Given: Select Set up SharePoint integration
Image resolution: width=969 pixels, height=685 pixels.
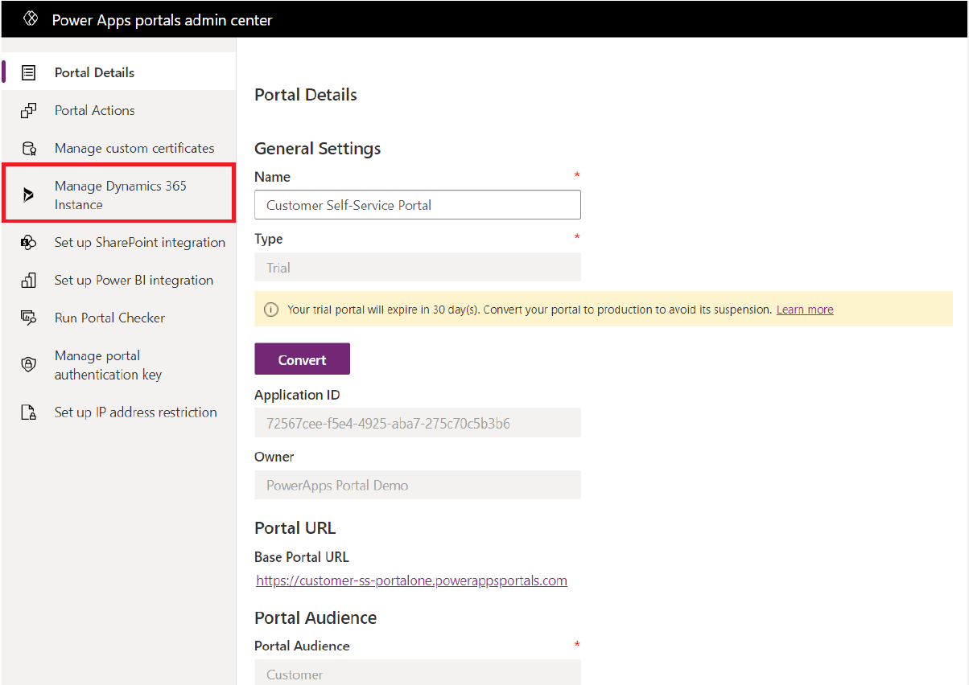Looking at the screenshot, I should (119, 242).
